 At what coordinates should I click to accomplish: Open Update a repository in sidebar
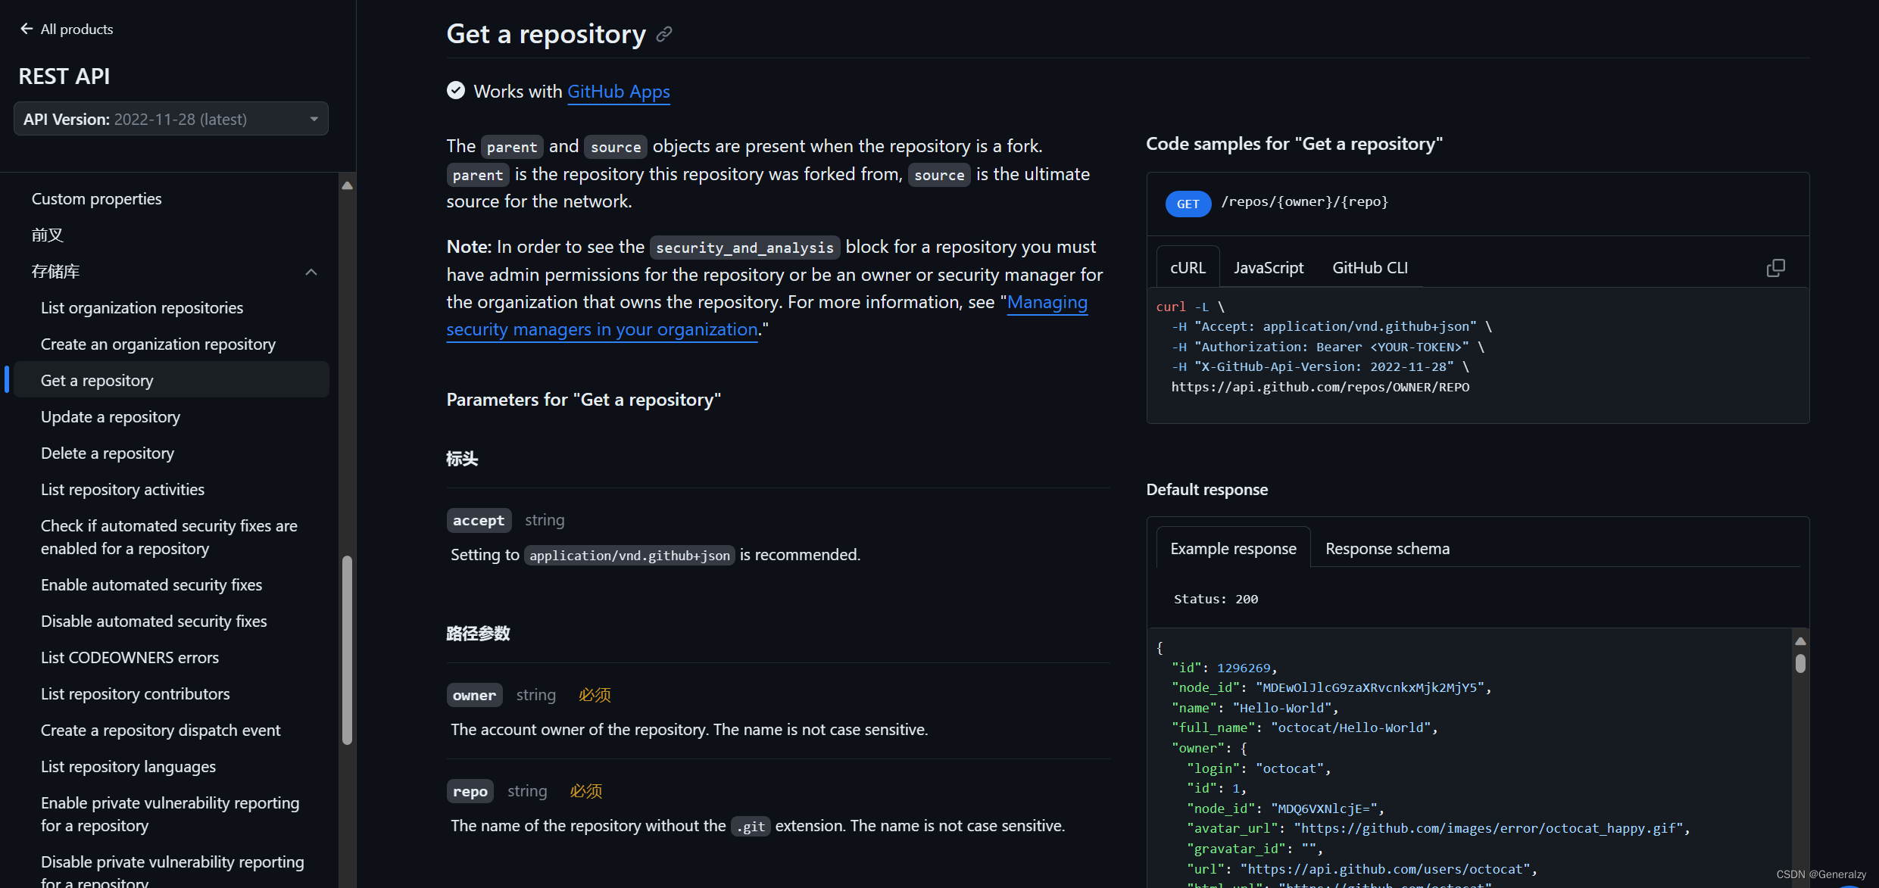[111, 417]
